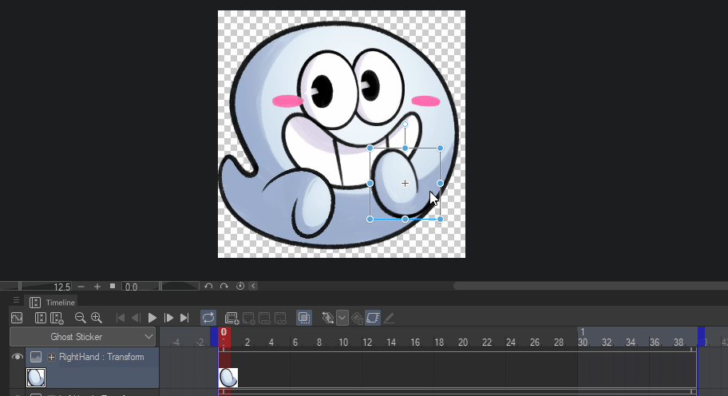Open the timeline panel hamburger menu

coord(16,301)
